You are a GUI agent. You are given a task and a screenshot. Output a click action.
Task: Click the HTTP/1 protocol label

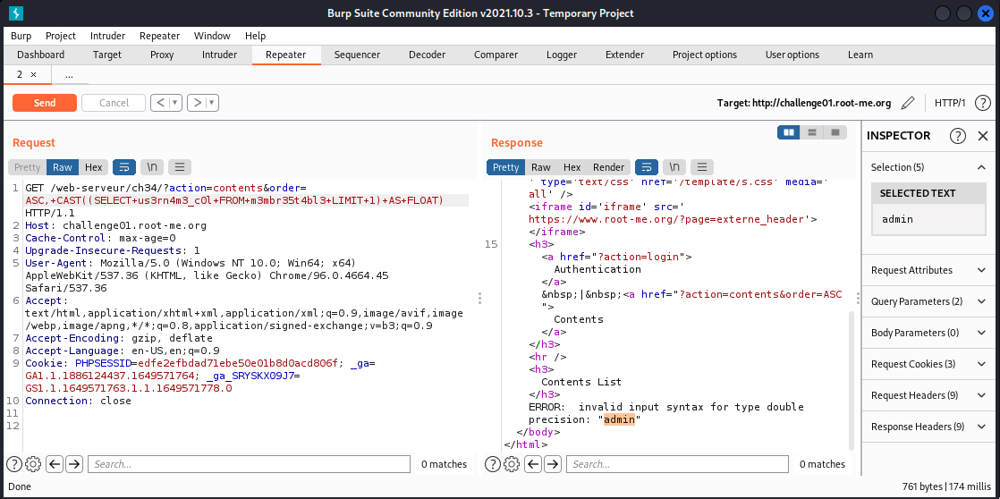coord(950,103)
